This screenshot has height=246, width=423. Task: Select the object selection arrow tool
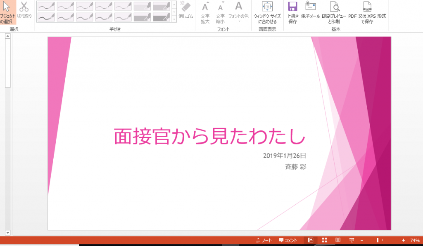(x=7, y=12)
